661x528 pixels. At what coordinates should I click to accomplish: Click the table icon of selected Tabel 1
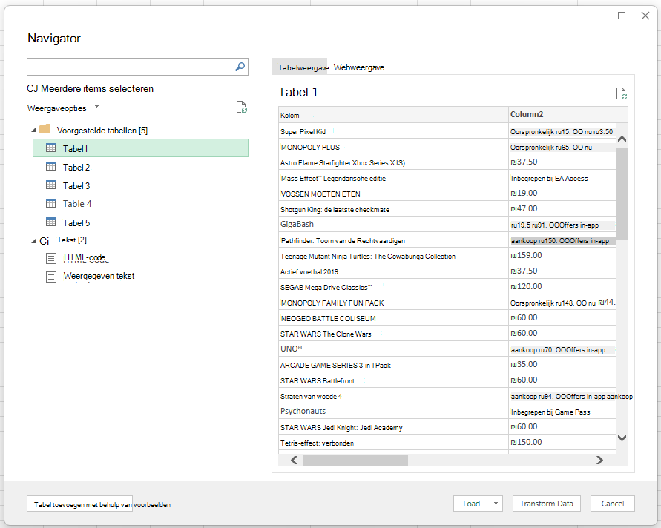point(50,148)
